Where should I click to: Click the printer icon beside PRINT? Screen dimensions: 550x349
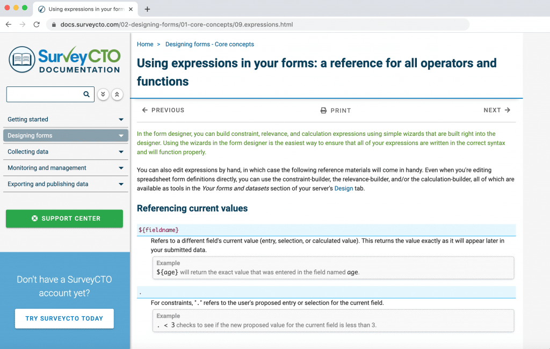click(x=323, y=111)
